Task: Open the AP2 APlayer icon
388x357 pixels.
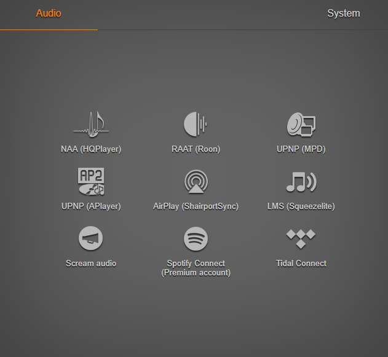Action: [x=91, y=181]
